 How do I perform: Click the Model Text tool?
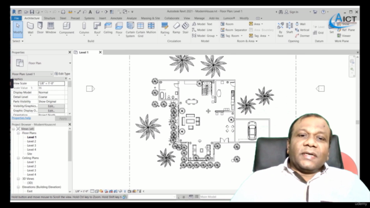pyautogui.click(x=202, y=24)
